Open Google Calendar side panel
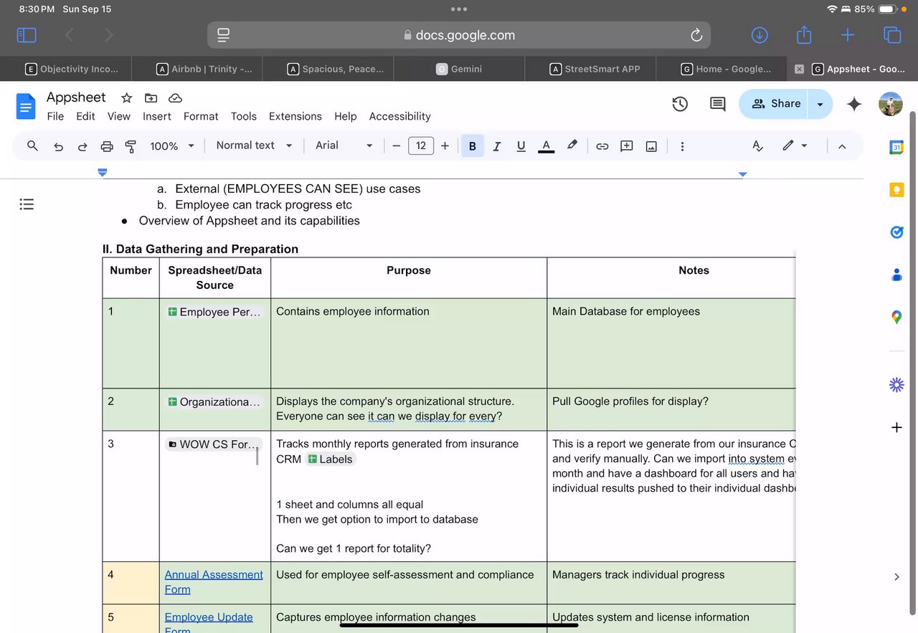Screen dimensions: 918x633 click(896, 147)
